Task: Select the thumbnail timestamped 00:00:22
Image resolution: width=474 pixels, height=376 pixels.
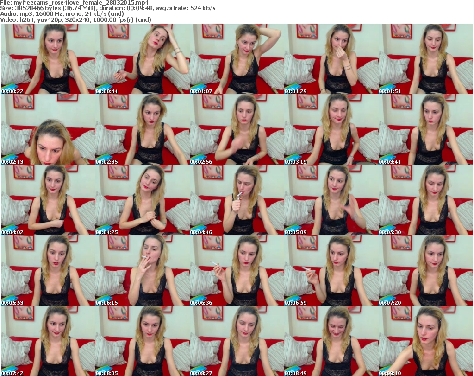Action: point(48,59)
